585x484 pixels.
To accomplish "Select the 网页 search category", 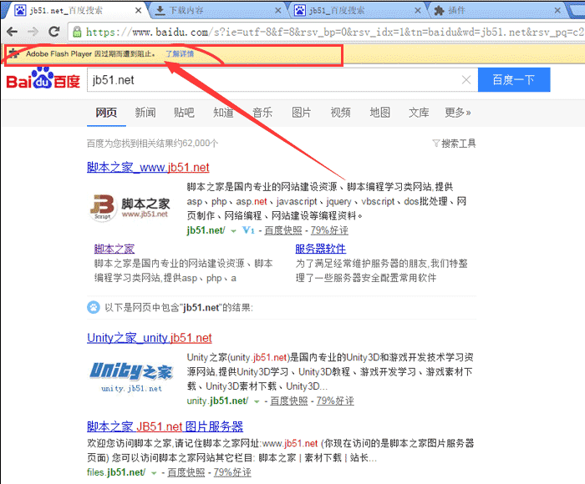I will (106, 112).
